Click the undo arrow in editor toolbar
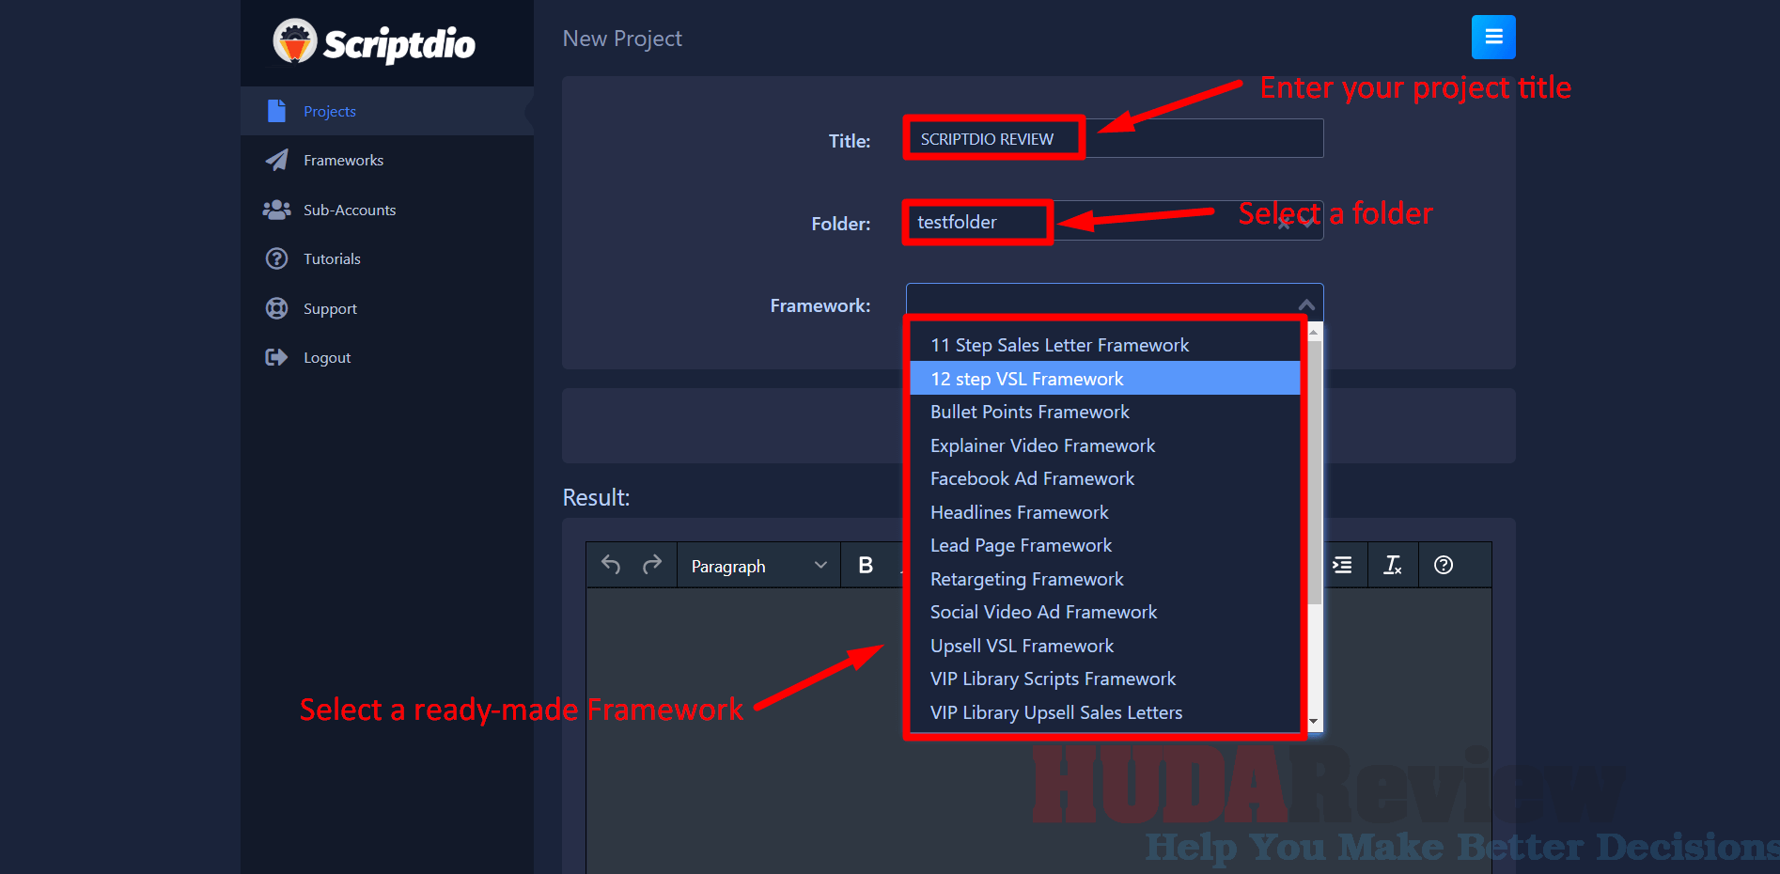 coord(611,565)
